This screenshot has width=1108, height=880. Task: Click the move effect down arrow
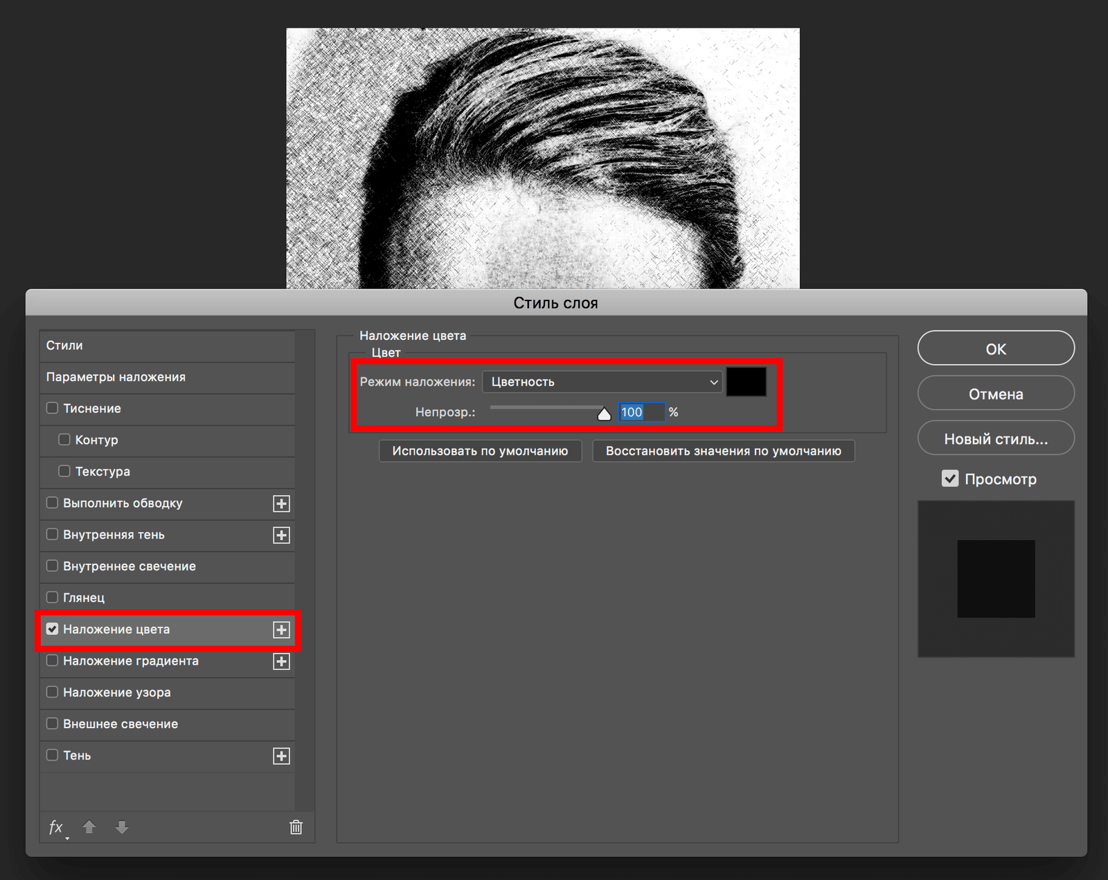click(122, 827)
